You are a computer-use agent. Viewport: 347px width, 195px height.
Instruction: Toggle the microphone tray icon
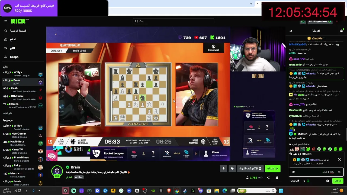click(33, 191)
